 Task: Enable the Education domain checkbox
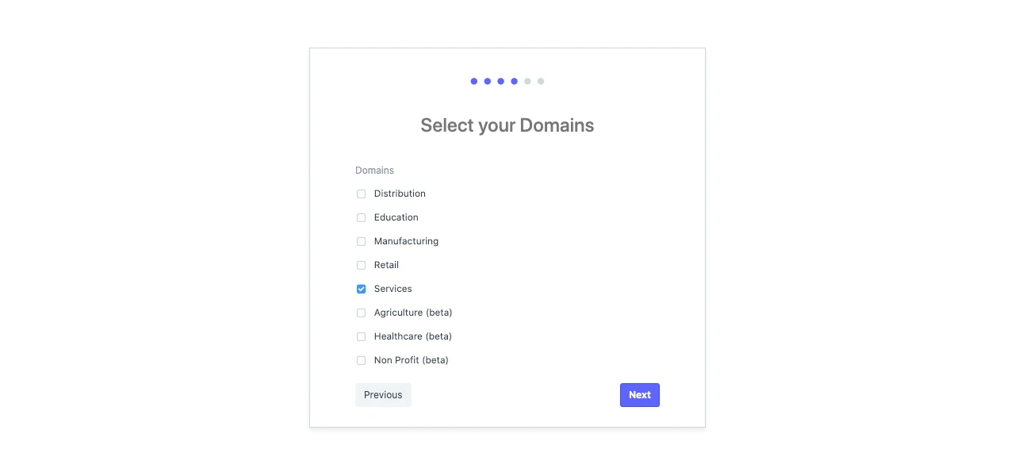pyautogui.click(x=361, y=217)
